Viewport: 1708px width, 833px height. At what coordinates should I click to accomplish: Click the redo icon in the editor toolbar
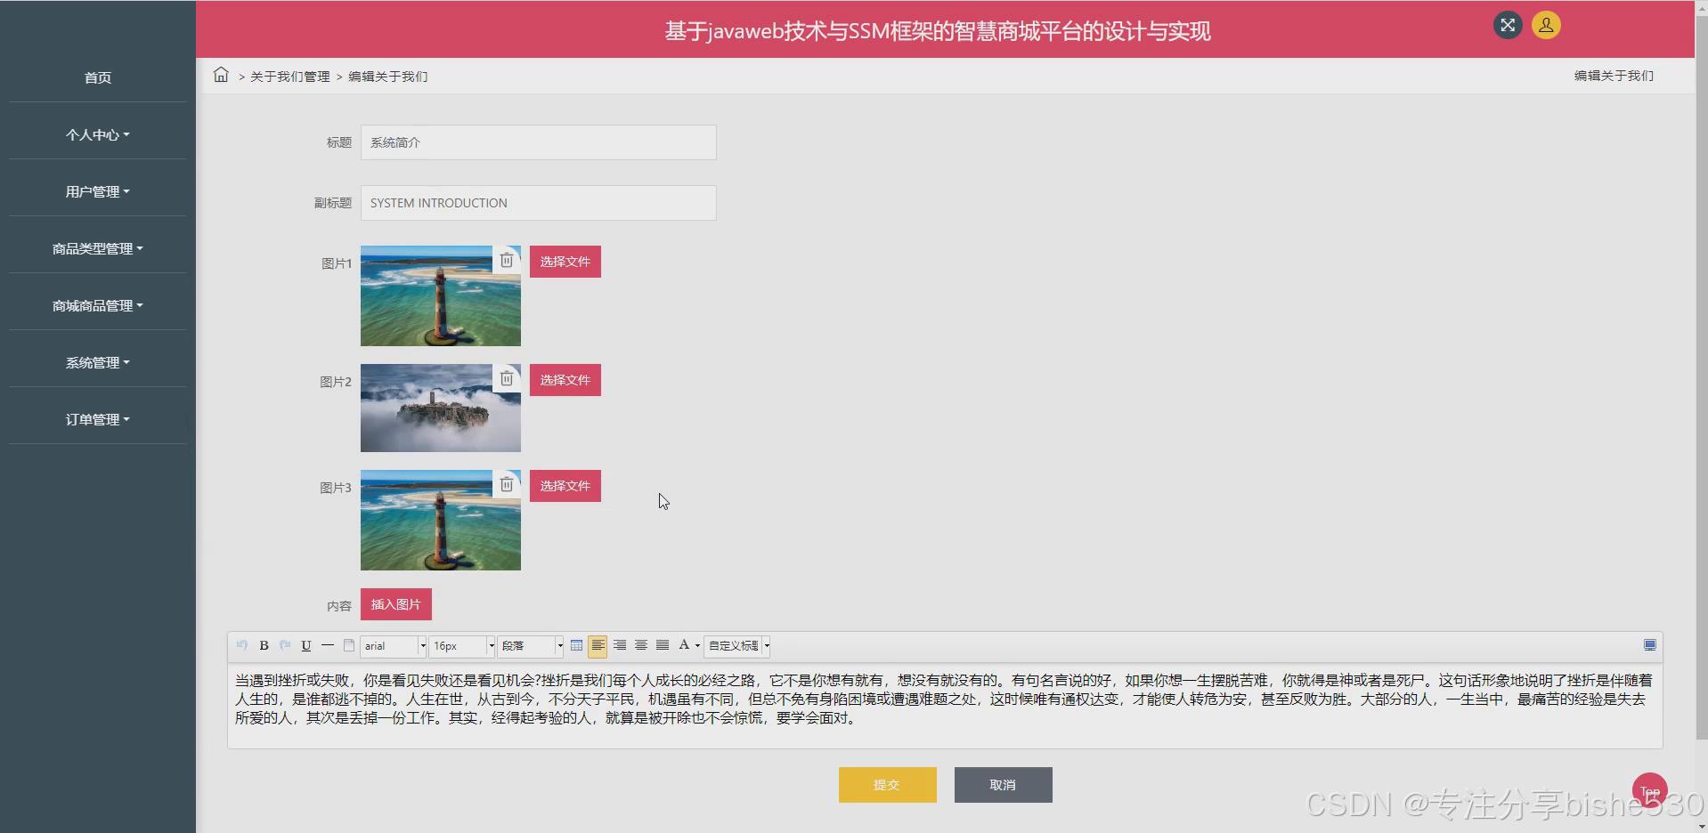(x=285, y=645)
